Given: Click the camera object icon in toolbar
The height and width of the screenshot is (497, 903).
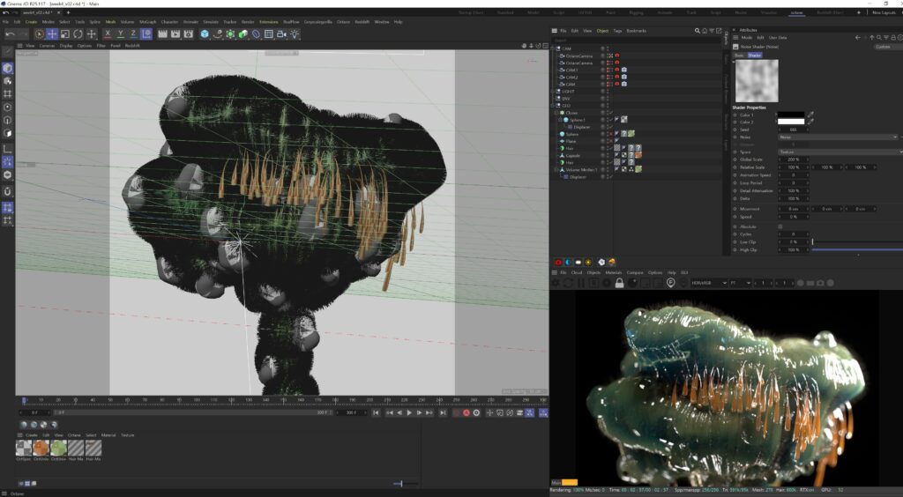Looking at the screenshot, I should 281,33.
